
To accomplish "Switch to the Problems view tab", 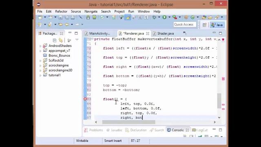I will pyautogui.click(x=93, y=130).
